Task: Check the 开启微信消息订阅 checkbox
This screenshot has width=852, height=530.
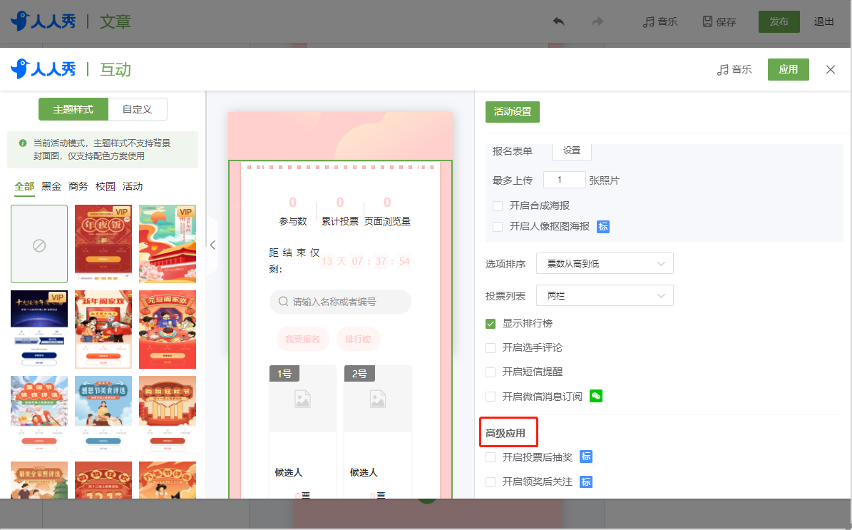Action: pos(490,397)
